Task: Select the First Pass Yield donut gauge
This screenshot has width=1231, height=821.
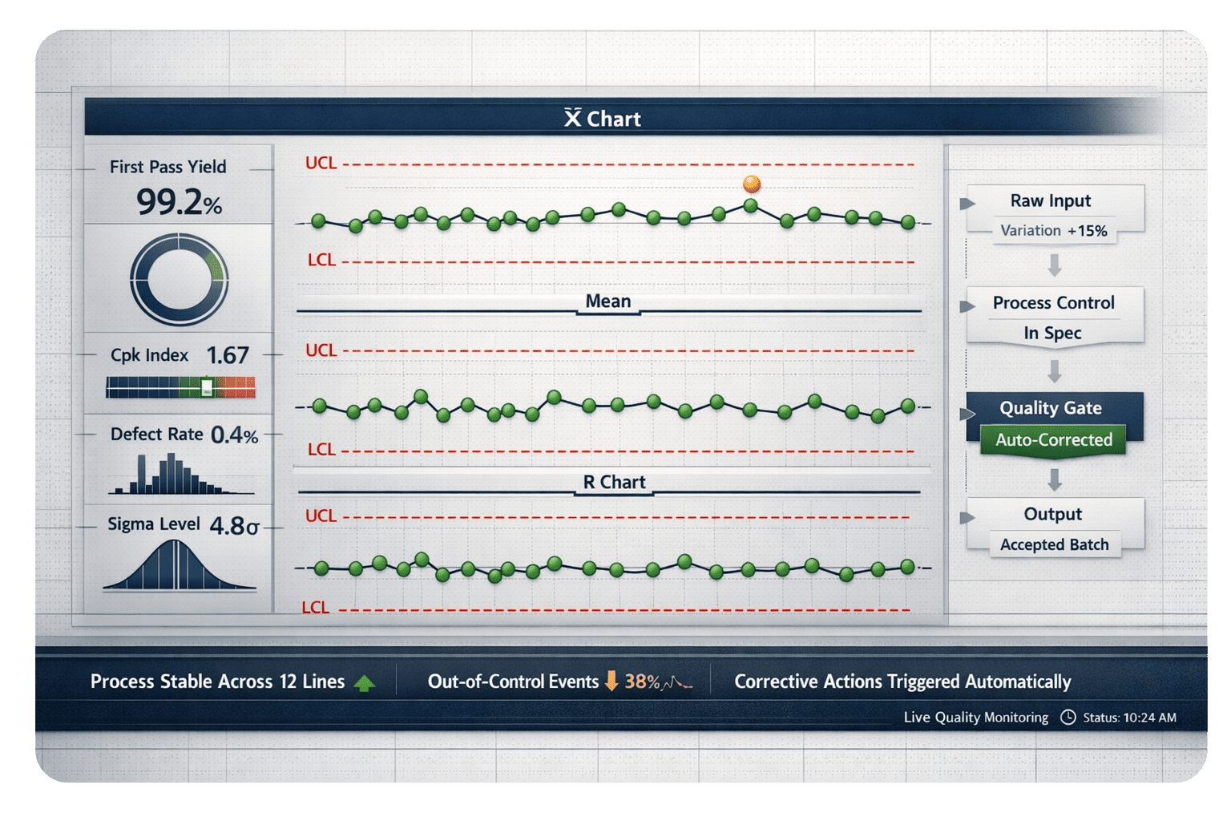Action: pos(180,279)
